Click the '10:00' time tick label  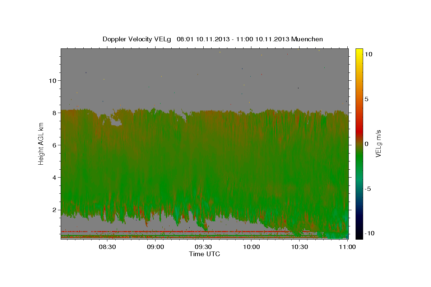[x=251, y=247]
